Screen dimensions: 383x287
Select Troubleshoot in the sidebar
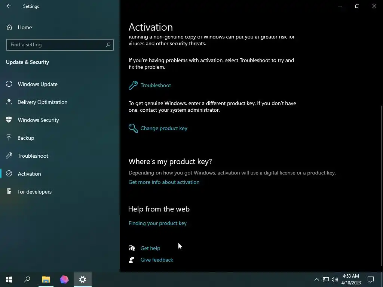[33, 156]
